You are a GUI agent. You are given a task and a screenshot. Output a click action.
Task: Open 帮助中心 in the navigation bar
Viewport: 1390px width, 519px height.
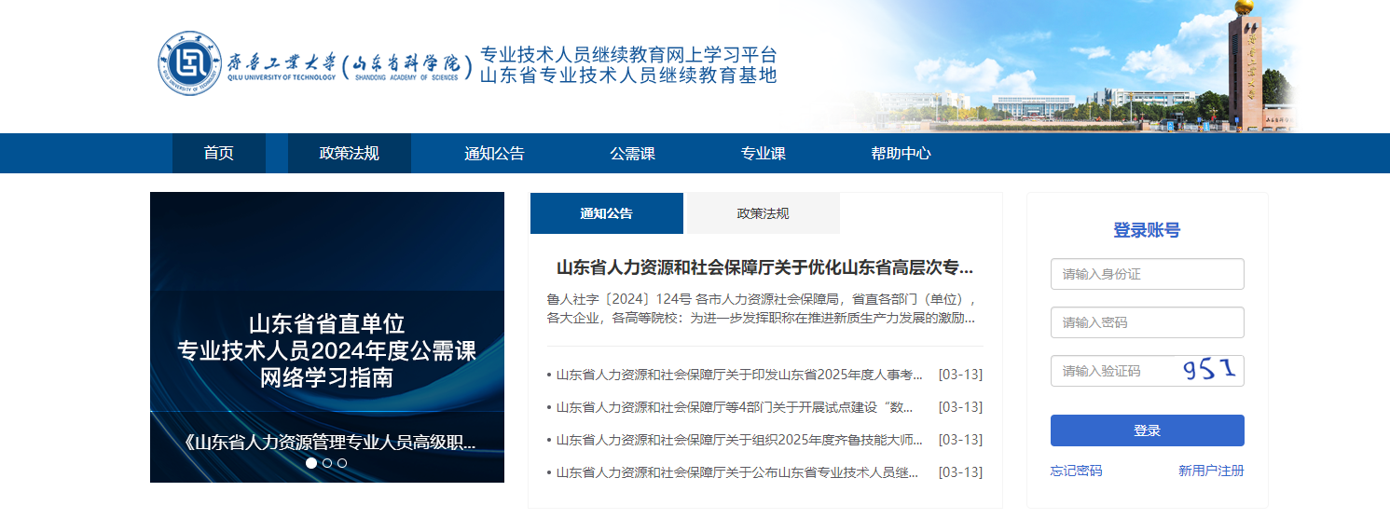[x=901, y=154]
